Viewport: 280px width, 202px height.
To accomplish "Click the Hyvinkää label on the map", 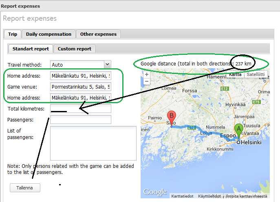I will click(235, 104).
